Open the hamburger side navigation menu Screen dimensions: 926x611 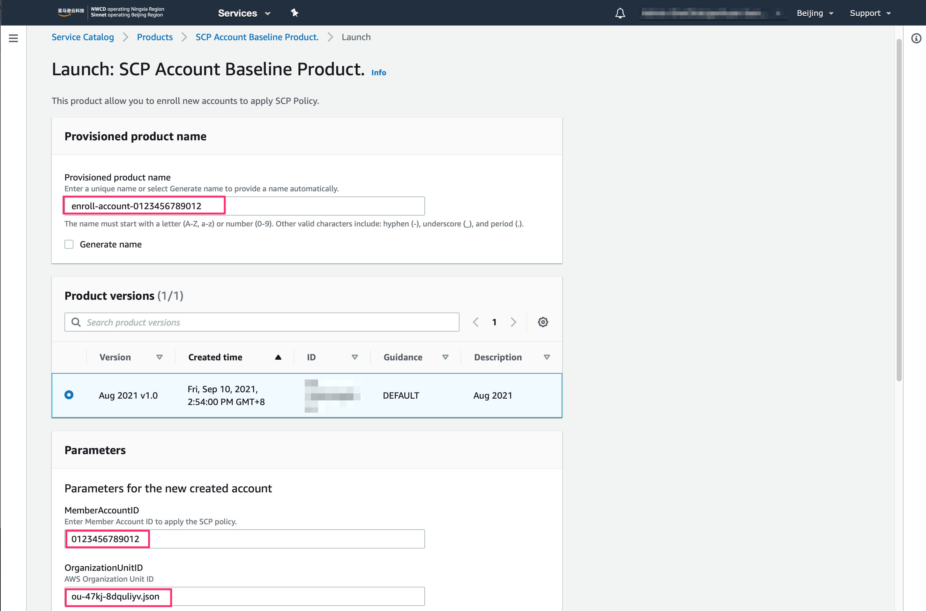pyautogui.click(x=13, y=38)
